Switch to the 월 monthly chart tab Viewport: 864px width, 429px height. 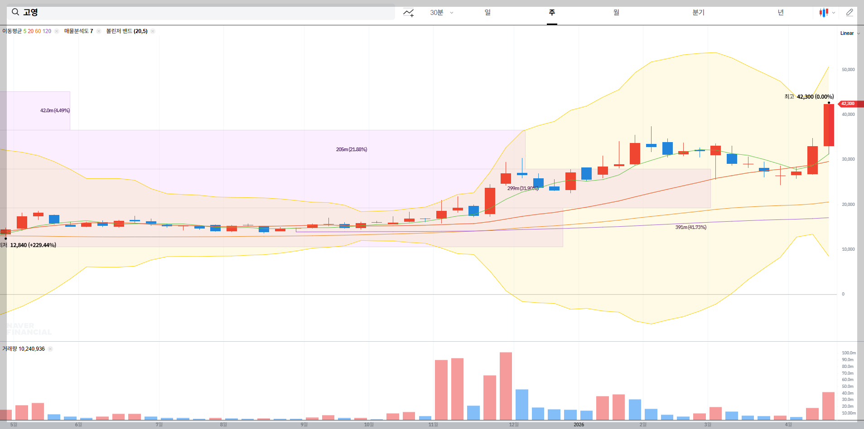pos(617,12)
